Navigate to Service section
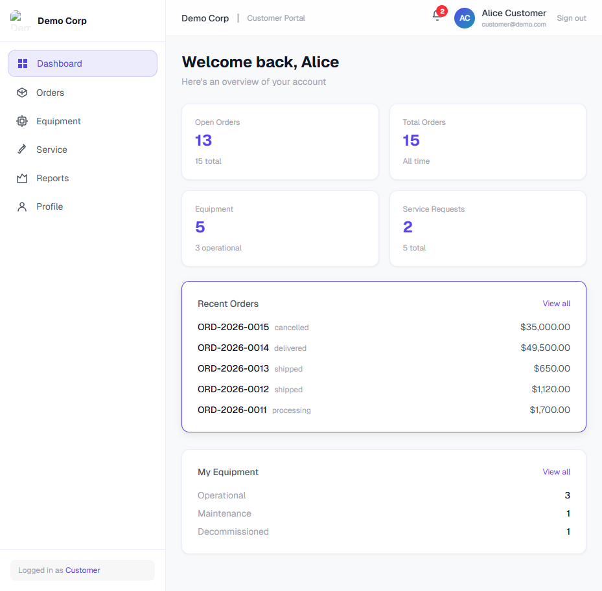Image resolution: width=602 pixels, height=591 pixels. [x=82, y=150]
